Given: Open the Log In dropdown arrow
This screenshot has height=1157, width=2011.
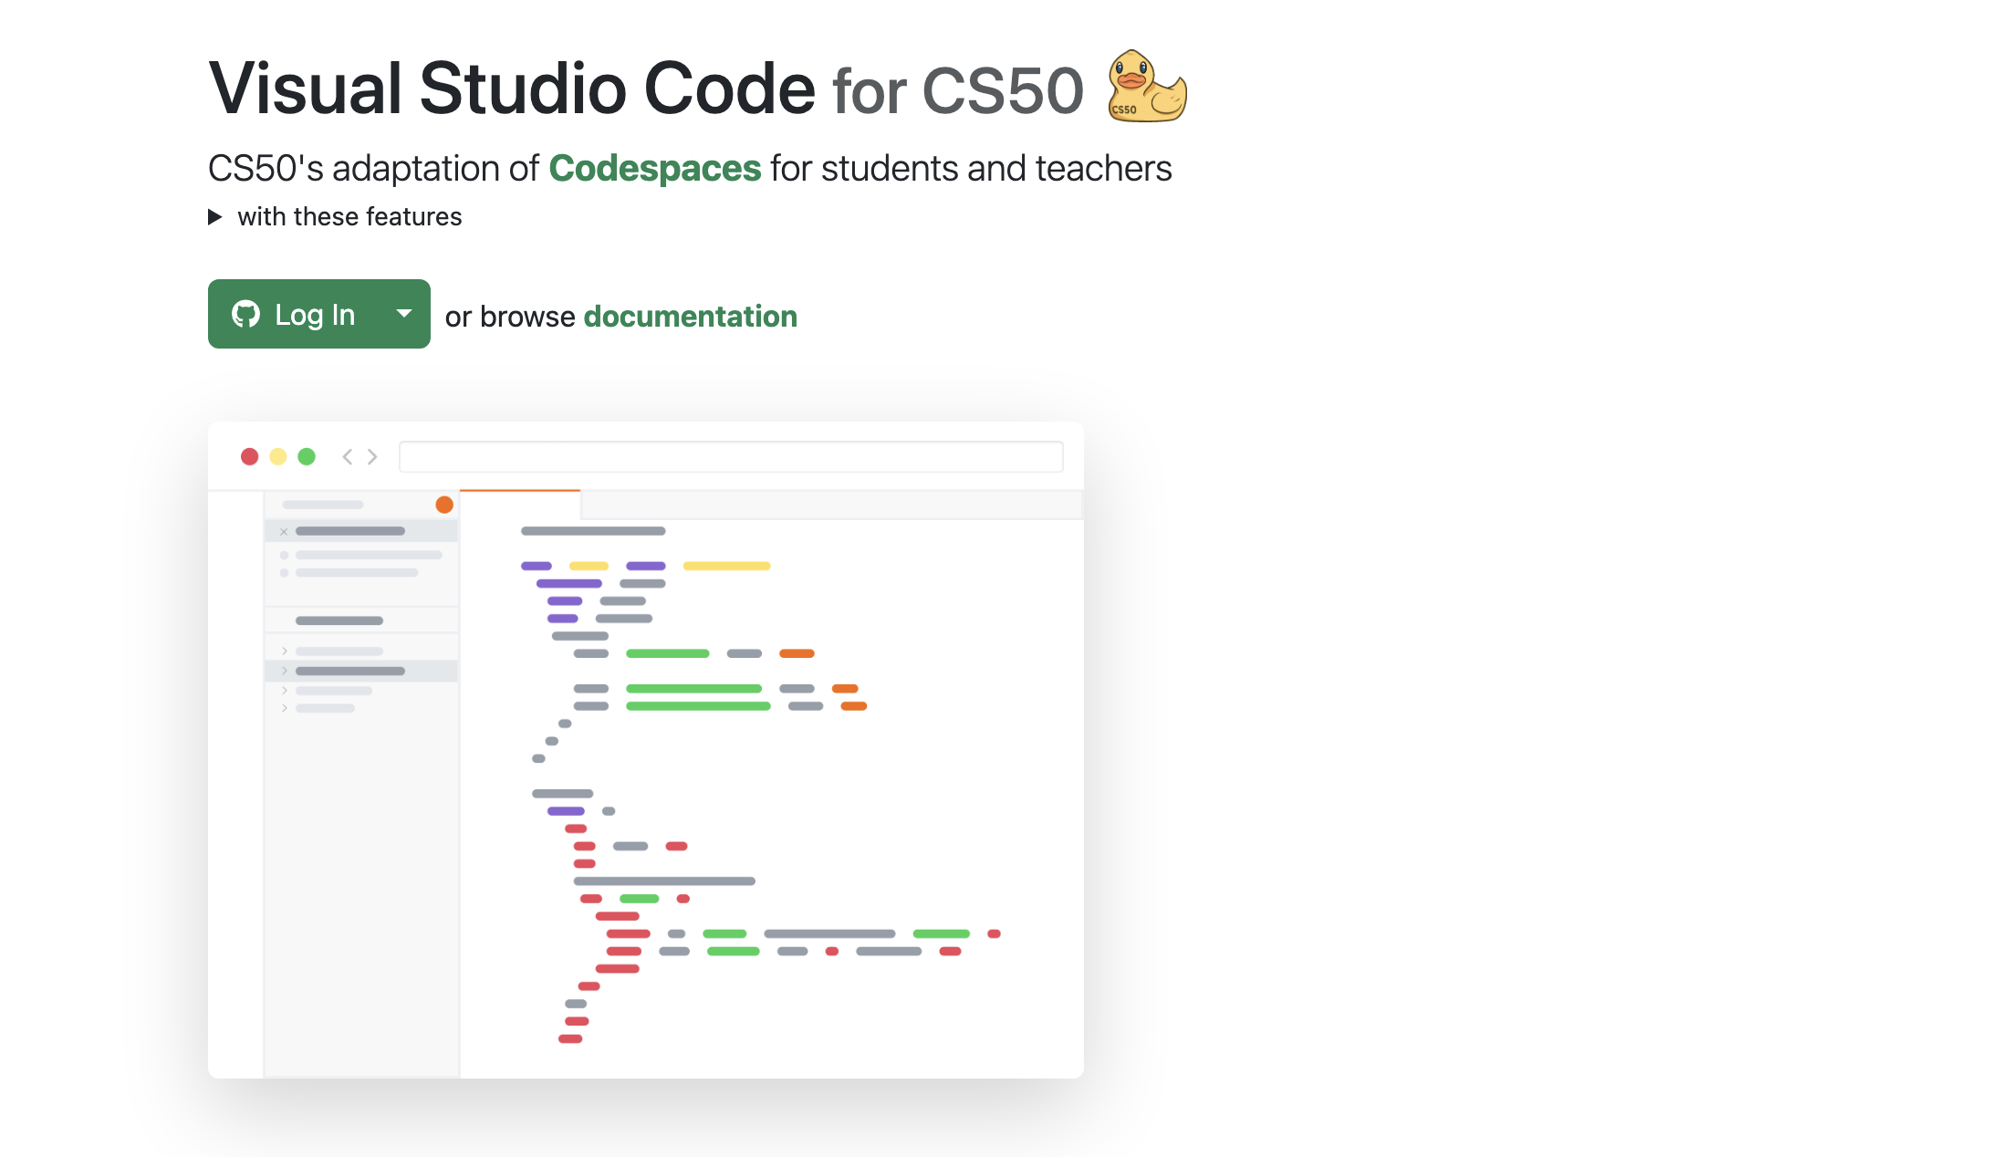Looking at the screenshot, I should click(404, 314).
